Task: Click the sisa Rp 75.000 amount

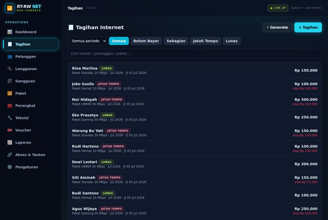Action: (306, 182)
